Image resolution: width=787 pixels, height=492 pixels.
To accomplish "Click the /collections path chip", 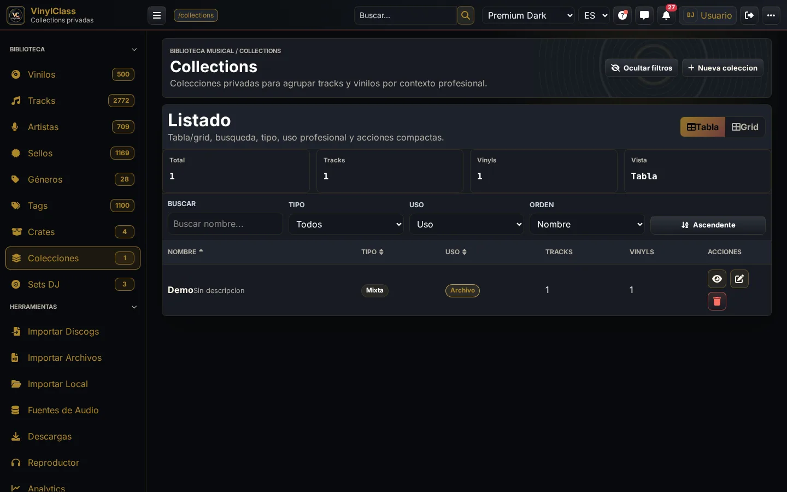I will (196, 15).
